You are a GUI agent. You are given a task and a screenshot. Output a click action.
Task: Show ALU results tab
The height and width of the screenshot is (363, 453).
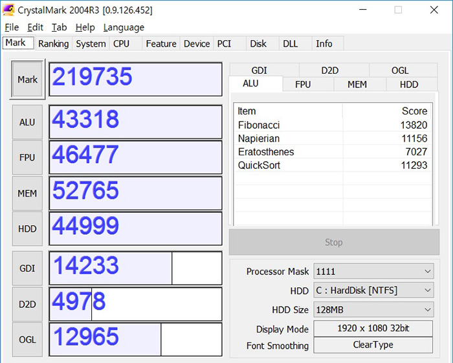tap(256, 83)
